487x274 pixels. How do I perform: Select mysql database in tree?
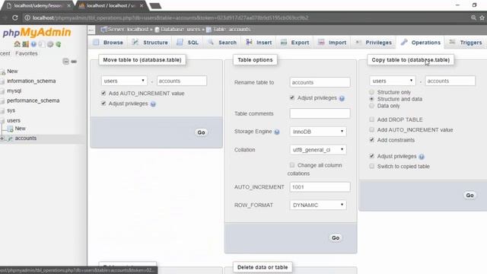[14, 91]
